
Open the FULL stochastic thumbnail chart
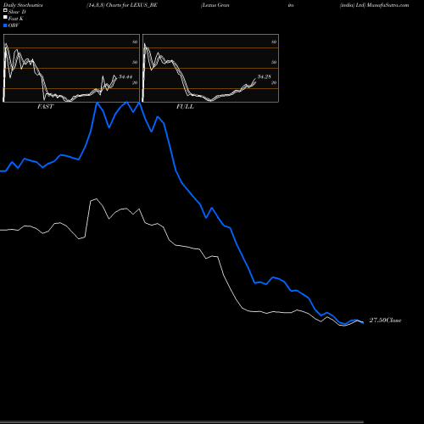210,68
